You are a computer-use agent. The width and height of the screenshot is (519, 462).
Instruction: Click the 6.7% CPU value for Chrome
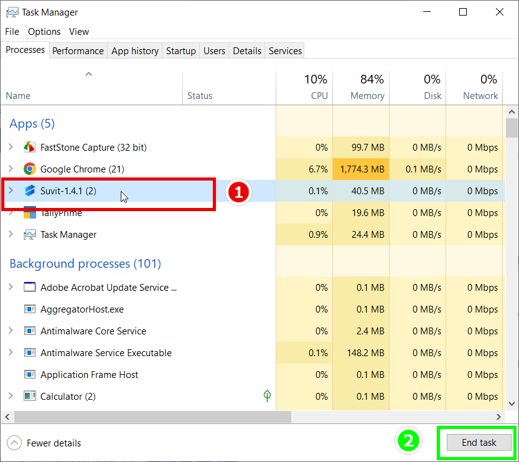pyautogui.click(x=304, y=169)
